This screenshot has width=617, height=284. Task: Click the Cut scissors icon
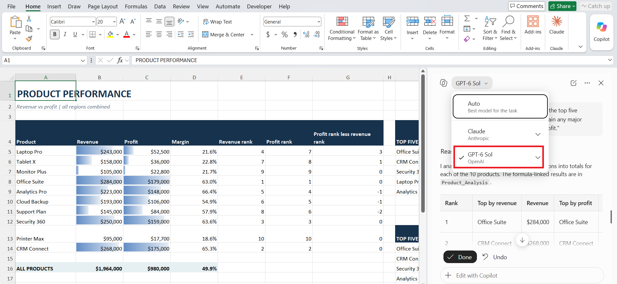point(29,19)
